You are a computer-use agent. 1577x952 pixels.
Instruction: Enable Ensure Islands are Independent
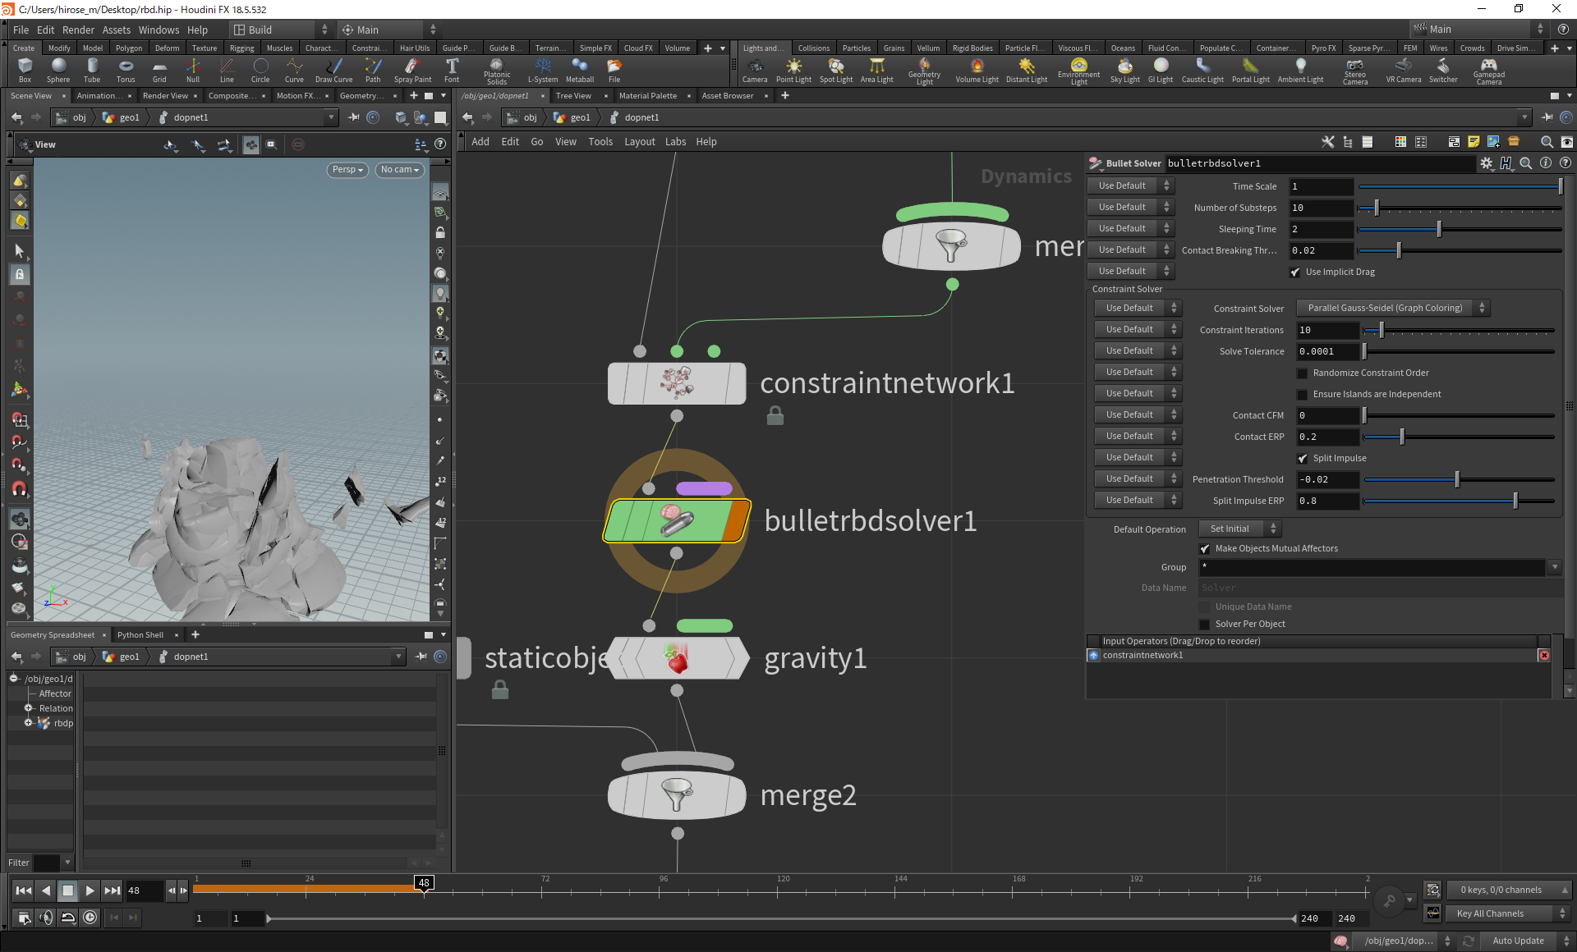click(x=1302, y=395)
